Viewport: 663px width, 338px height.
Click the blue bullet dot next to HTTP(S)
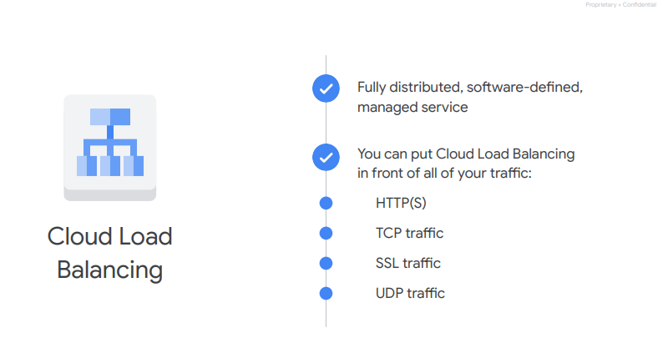click(326, 203)
